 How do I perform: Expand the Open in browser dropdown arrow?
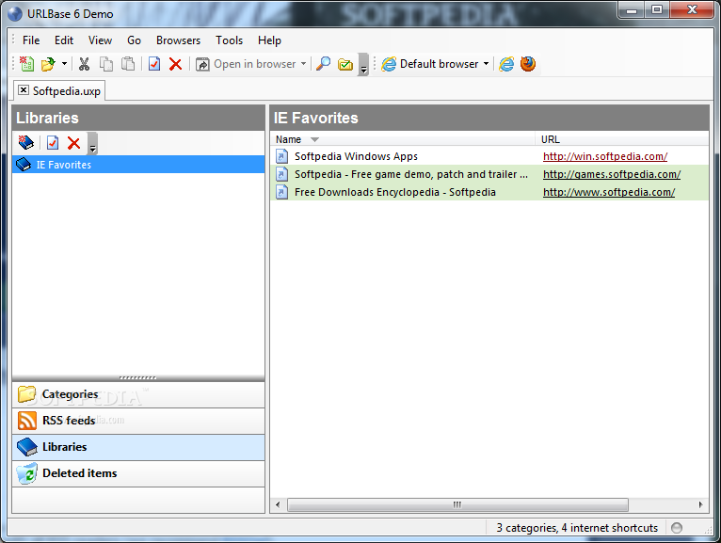coord(303,64)
